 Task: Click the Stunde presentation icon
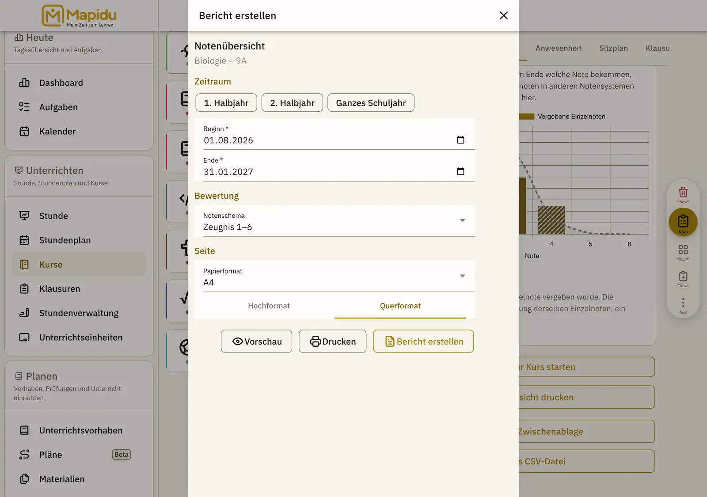coord(24,216)
